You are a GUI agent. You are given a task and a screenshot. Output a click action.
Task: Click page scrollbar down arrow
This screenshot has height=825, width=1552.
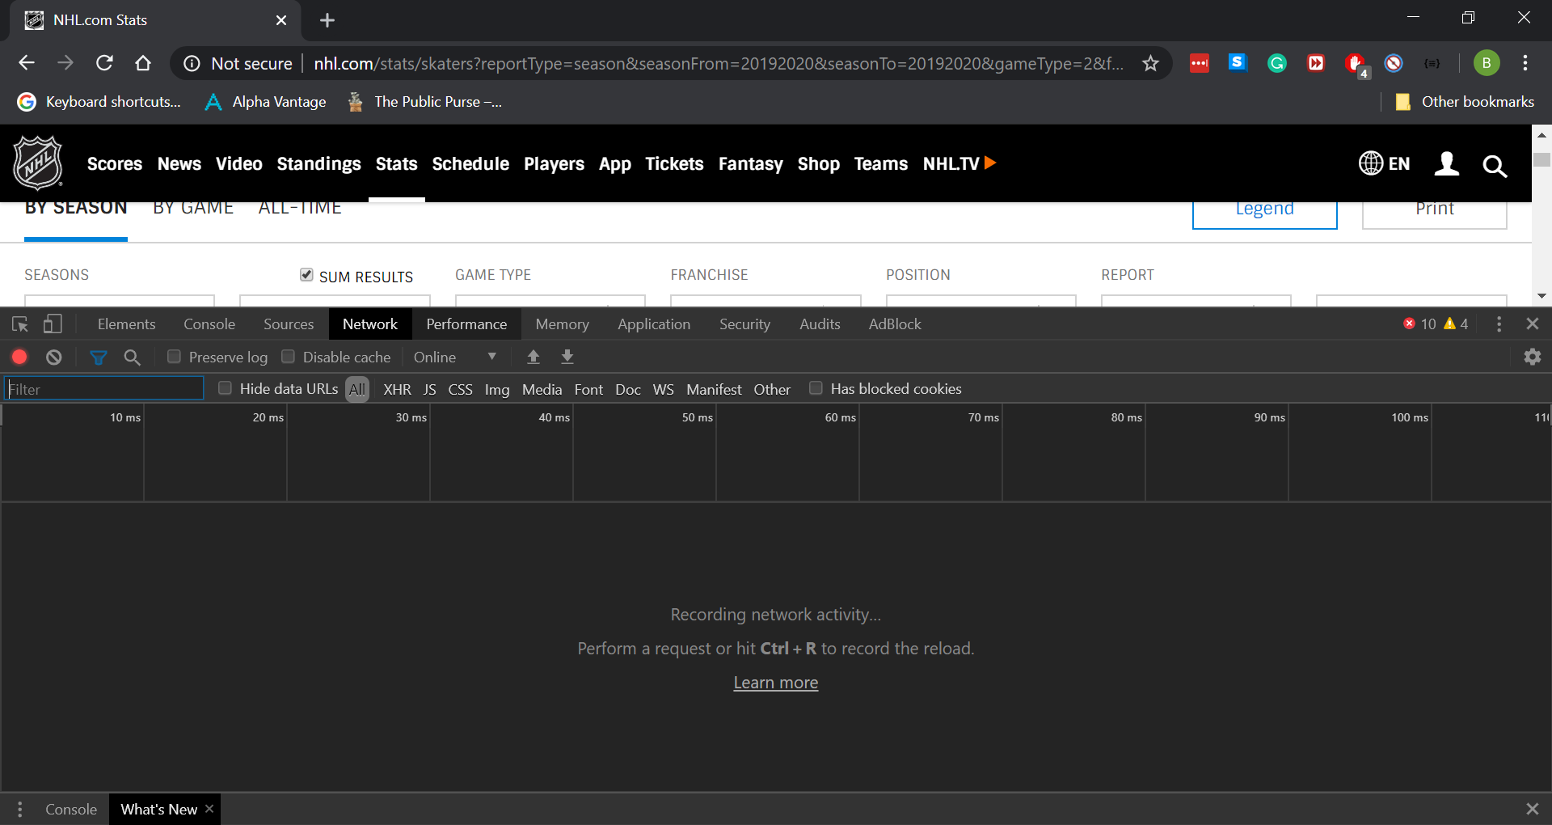coord(1541,296)
